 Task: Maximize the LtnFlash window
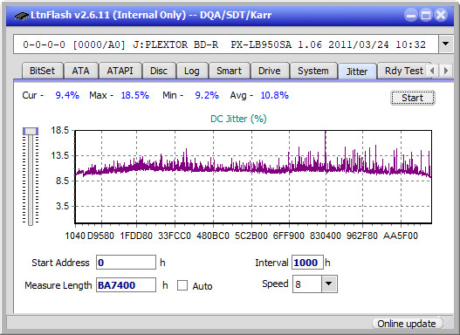click(x=426, y=15)
